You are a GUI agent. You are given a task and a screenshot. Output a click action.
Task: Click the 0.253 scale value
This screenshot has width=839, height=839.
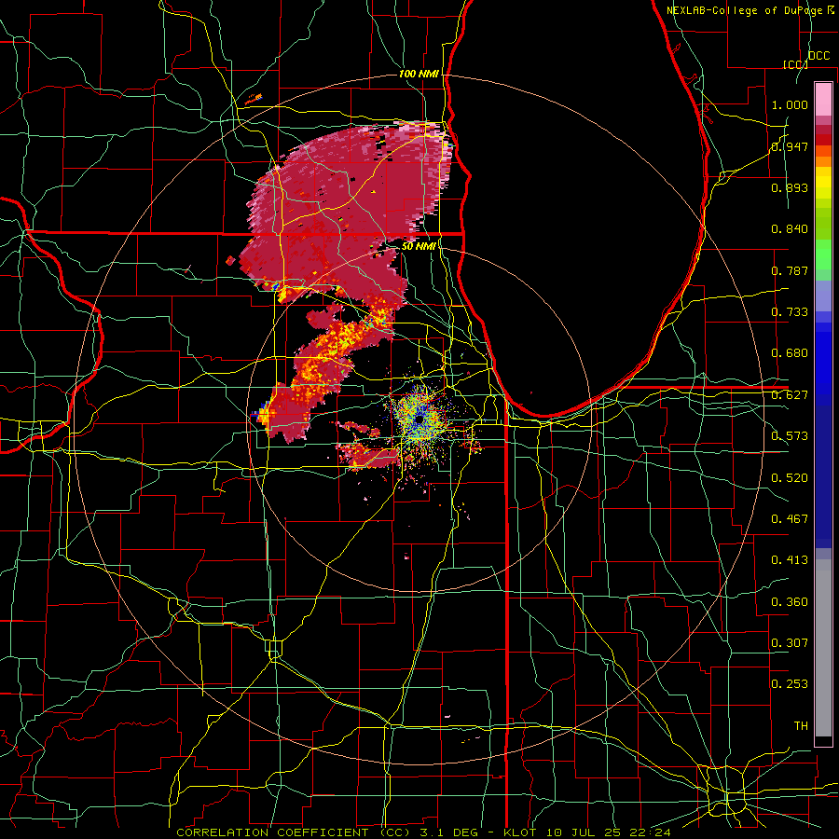tap(790, 684)
